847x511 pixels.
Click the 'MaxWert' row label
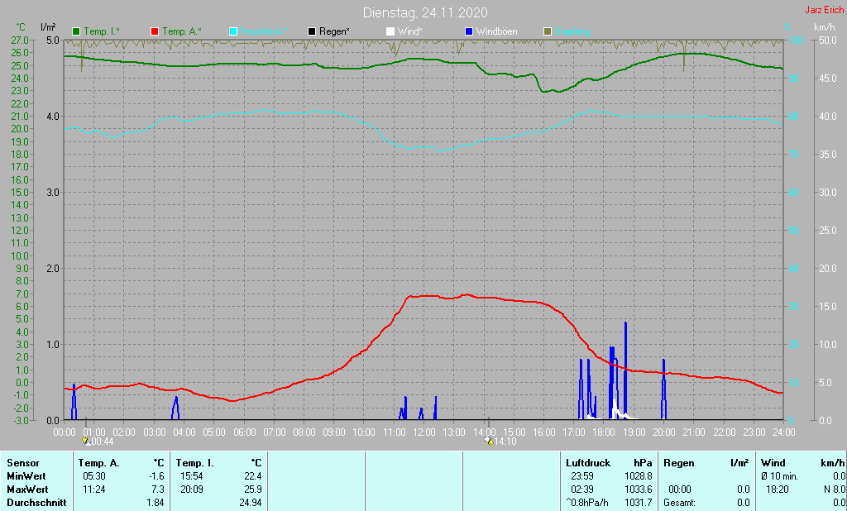click(x=27, y=490)
